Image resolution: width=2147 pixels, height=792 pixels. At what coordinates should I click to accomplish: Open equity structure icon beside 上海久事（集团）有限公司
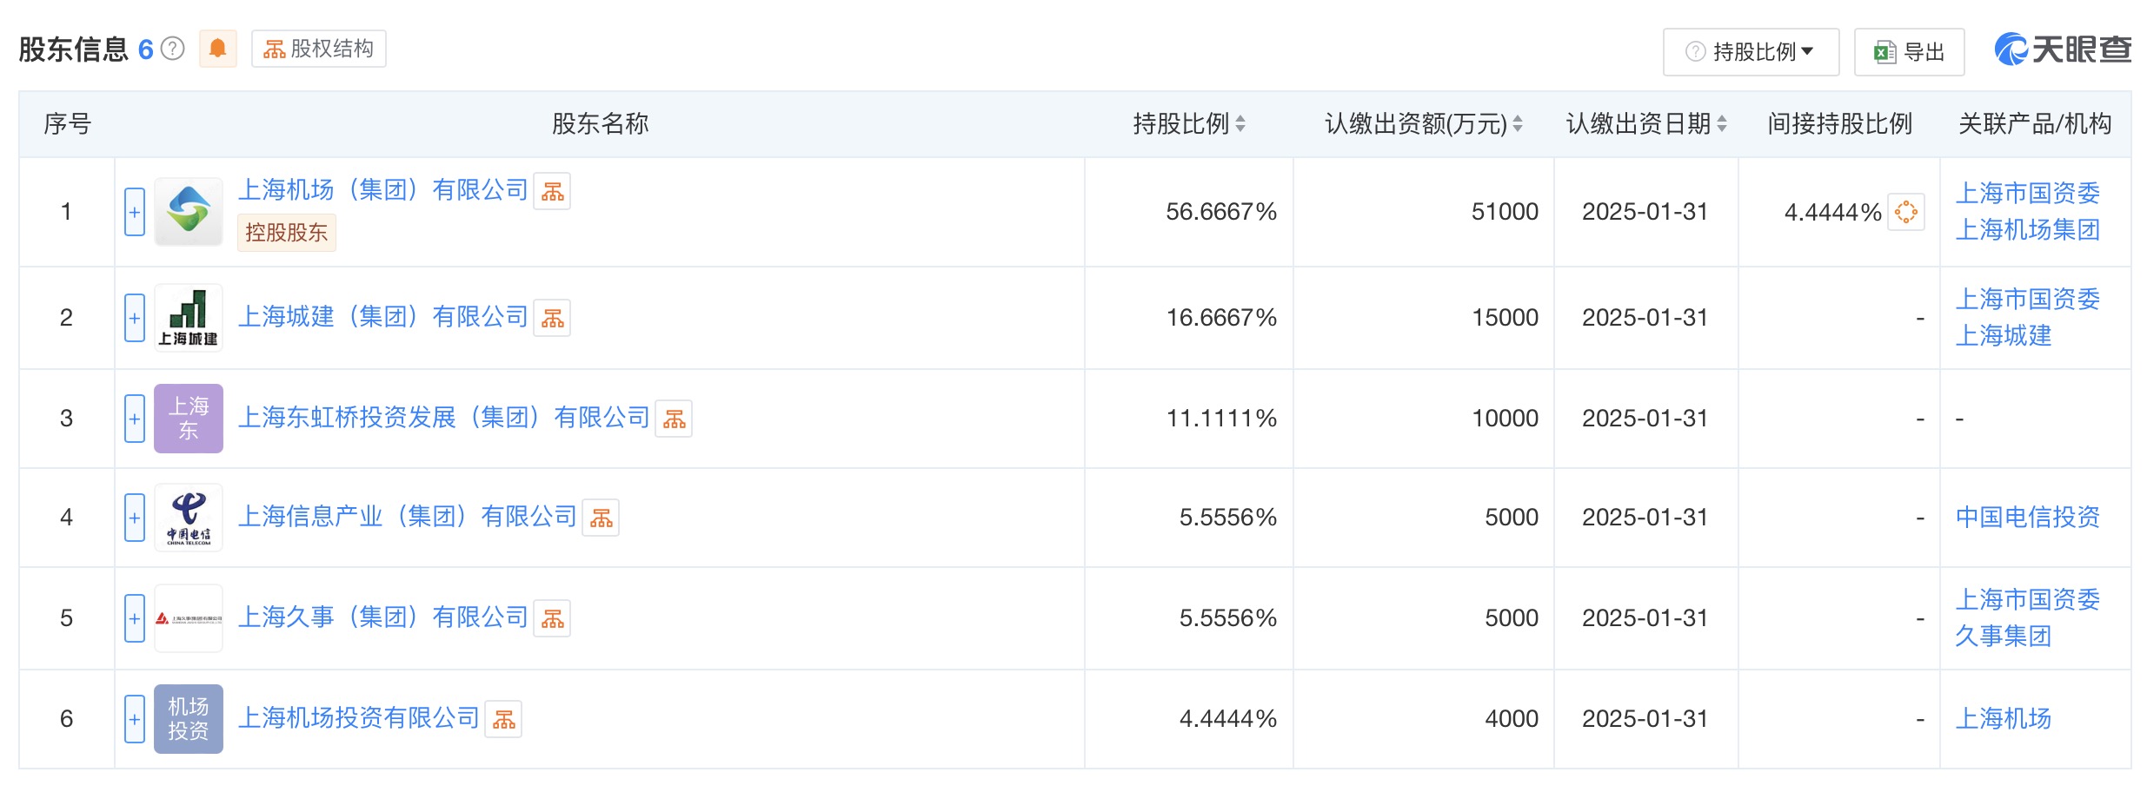tap(552, 619)
